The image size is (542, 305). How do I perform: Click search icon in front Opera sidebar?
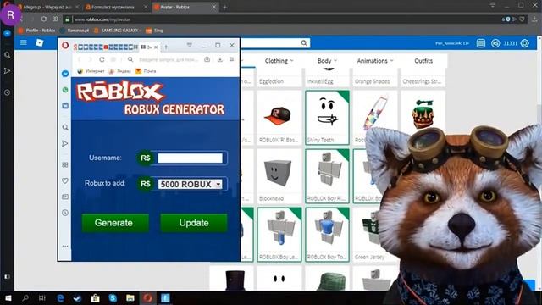tap(65, 127)
